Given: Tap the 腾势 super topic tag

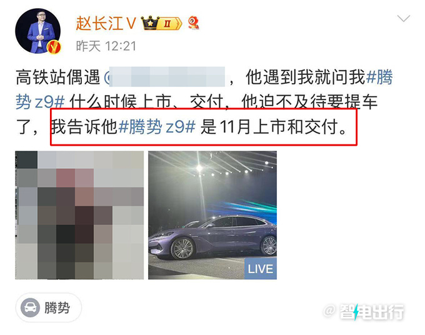Looking at the screenshot, I should click(x=49, y=307).
